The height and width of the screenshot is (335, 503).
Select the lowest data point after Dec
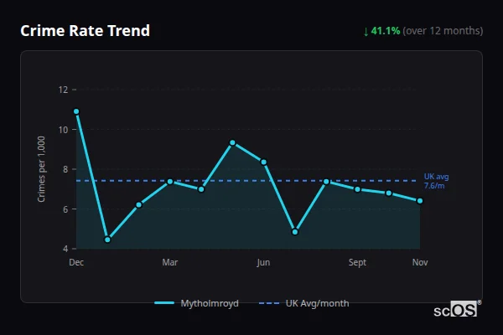107,240
